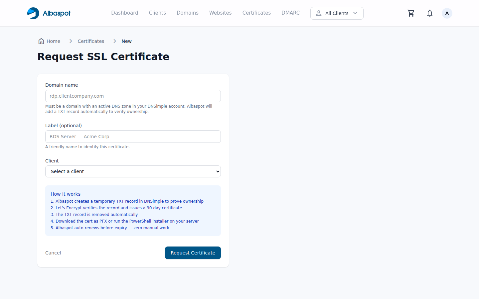This screenshot has width=479, height=299.
Task: Check notifications via the bell icon
Action: [429, 13]
